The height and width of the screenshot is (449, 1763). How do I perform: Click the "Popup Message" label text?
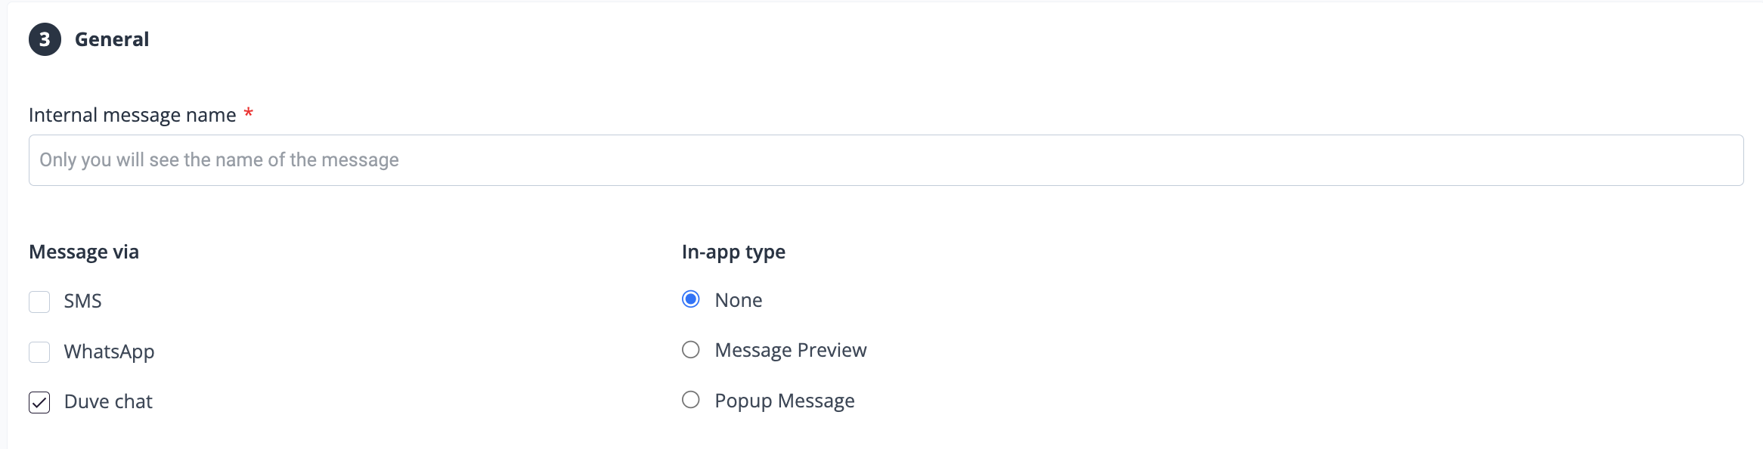(784, 401)
